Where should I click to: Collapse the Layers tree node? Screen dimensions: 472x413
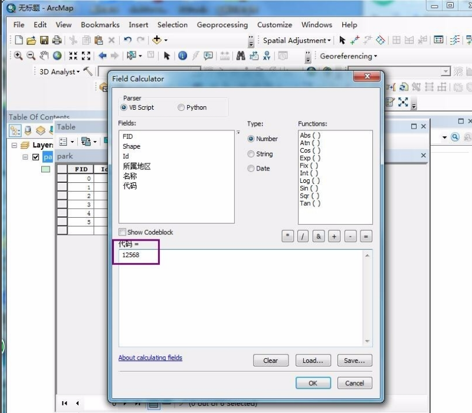[x=14, y=145]
